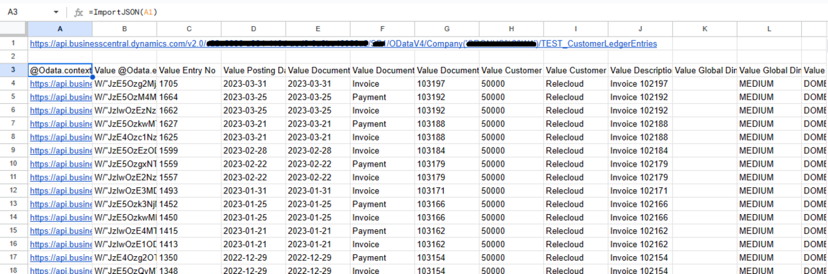
Task: Click the entry number cell 1493
Action: [189, 191]
